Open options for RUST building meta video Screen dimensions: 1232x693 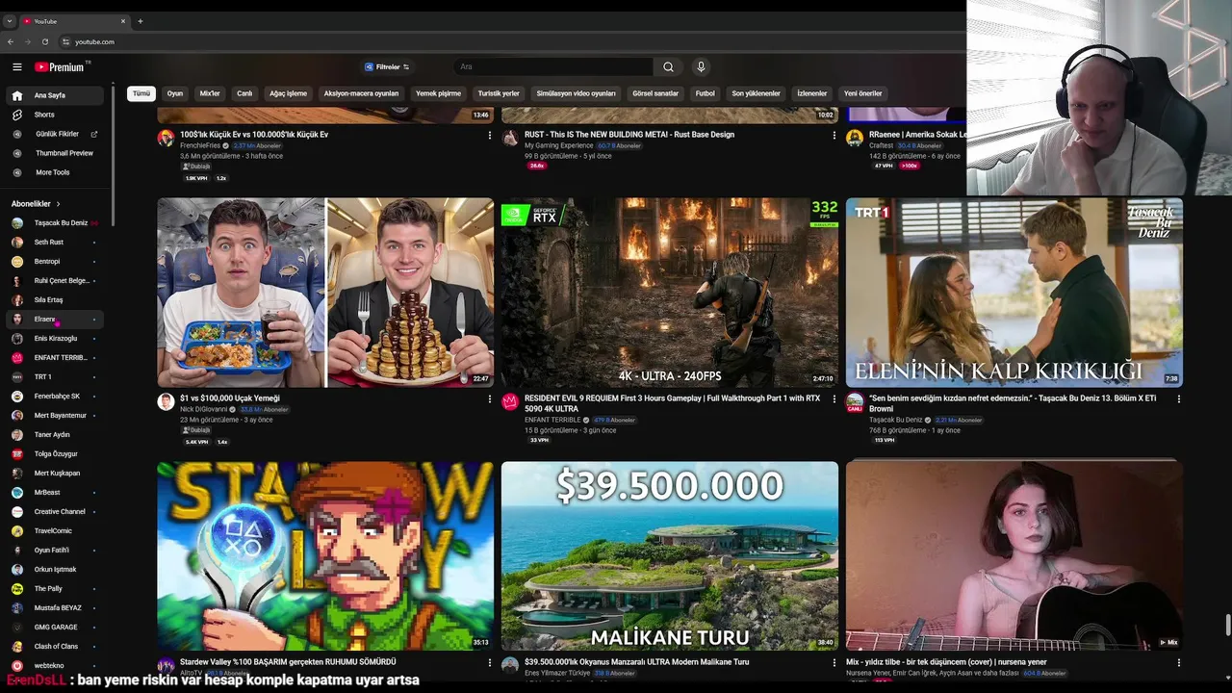pyautogui.click(x=834, y=136)
